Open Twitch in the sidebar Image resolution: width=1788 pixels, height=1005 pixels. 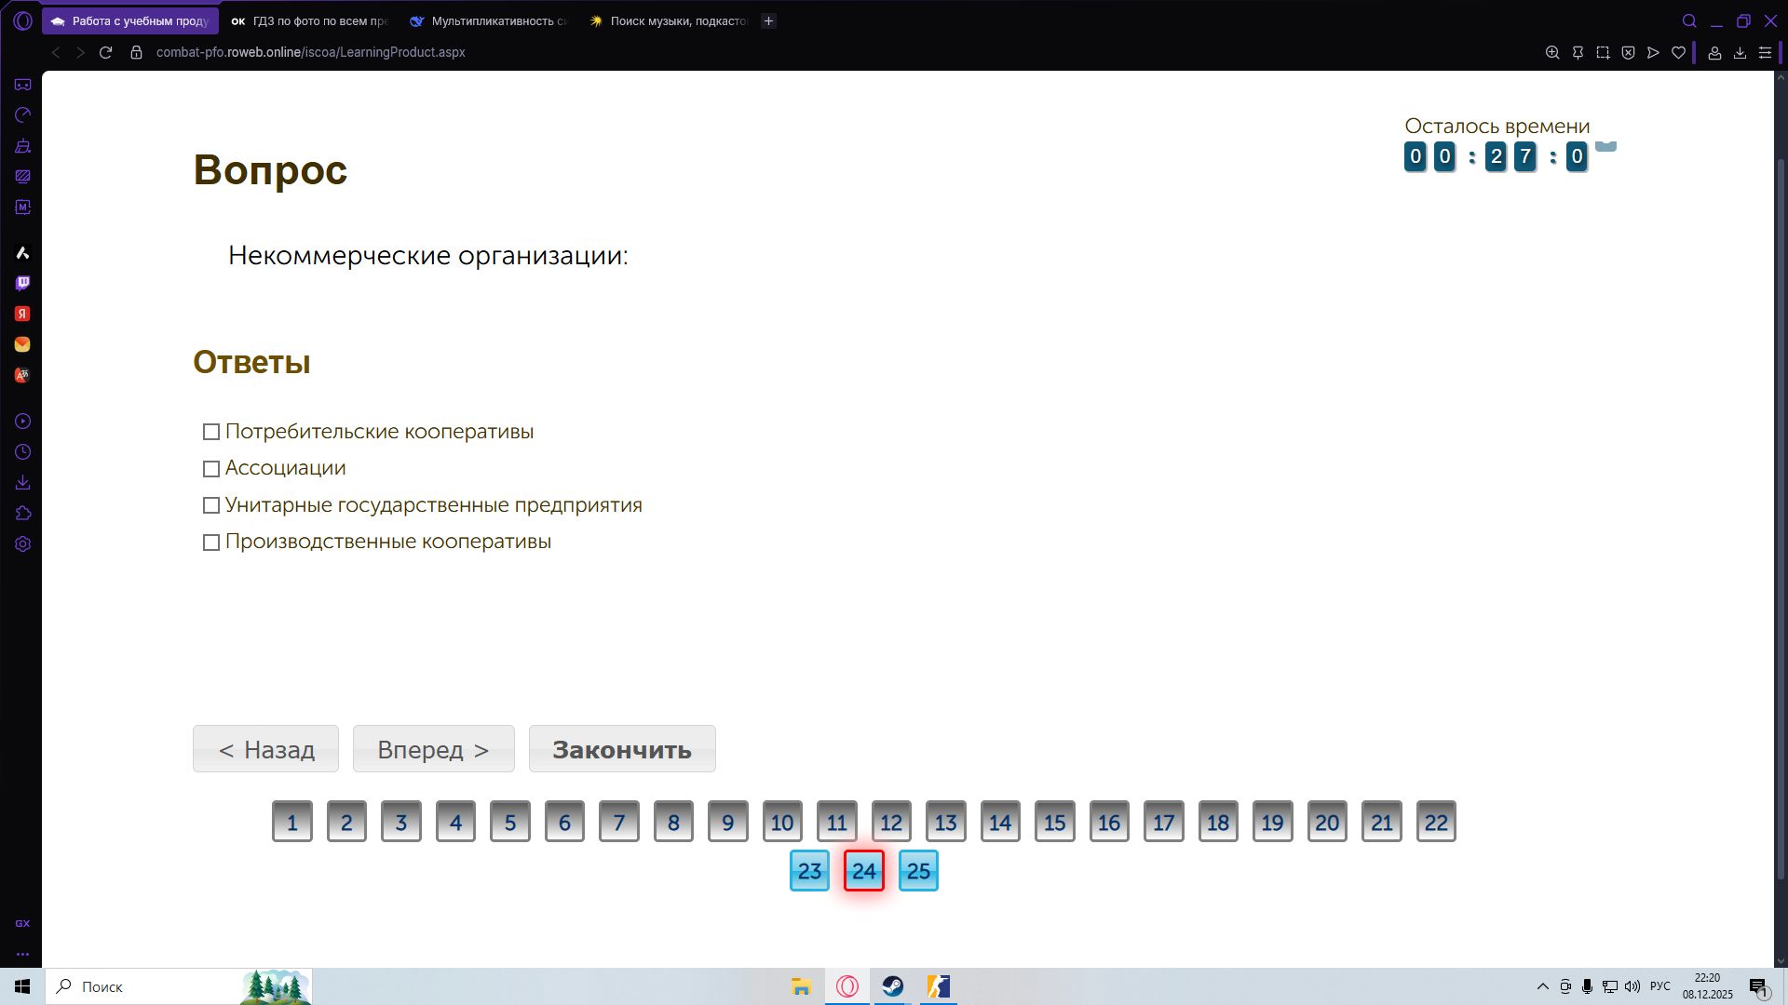(x=23, y=283)
